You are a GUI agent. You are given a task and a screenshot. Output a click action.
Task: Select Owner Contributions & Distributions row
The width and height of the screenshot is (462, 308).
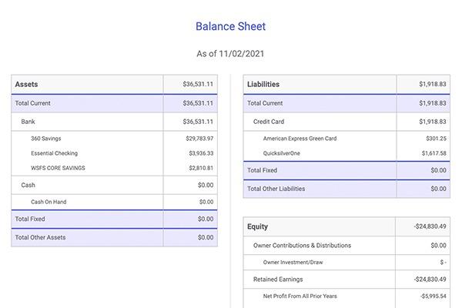[302, 246]
